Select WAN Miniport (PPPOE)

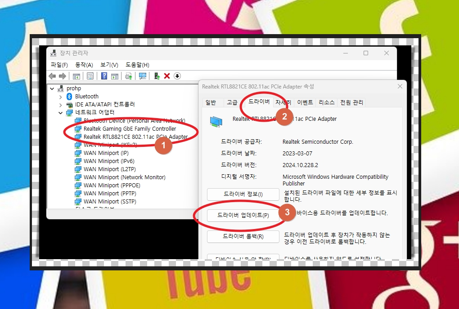[112, 185]
